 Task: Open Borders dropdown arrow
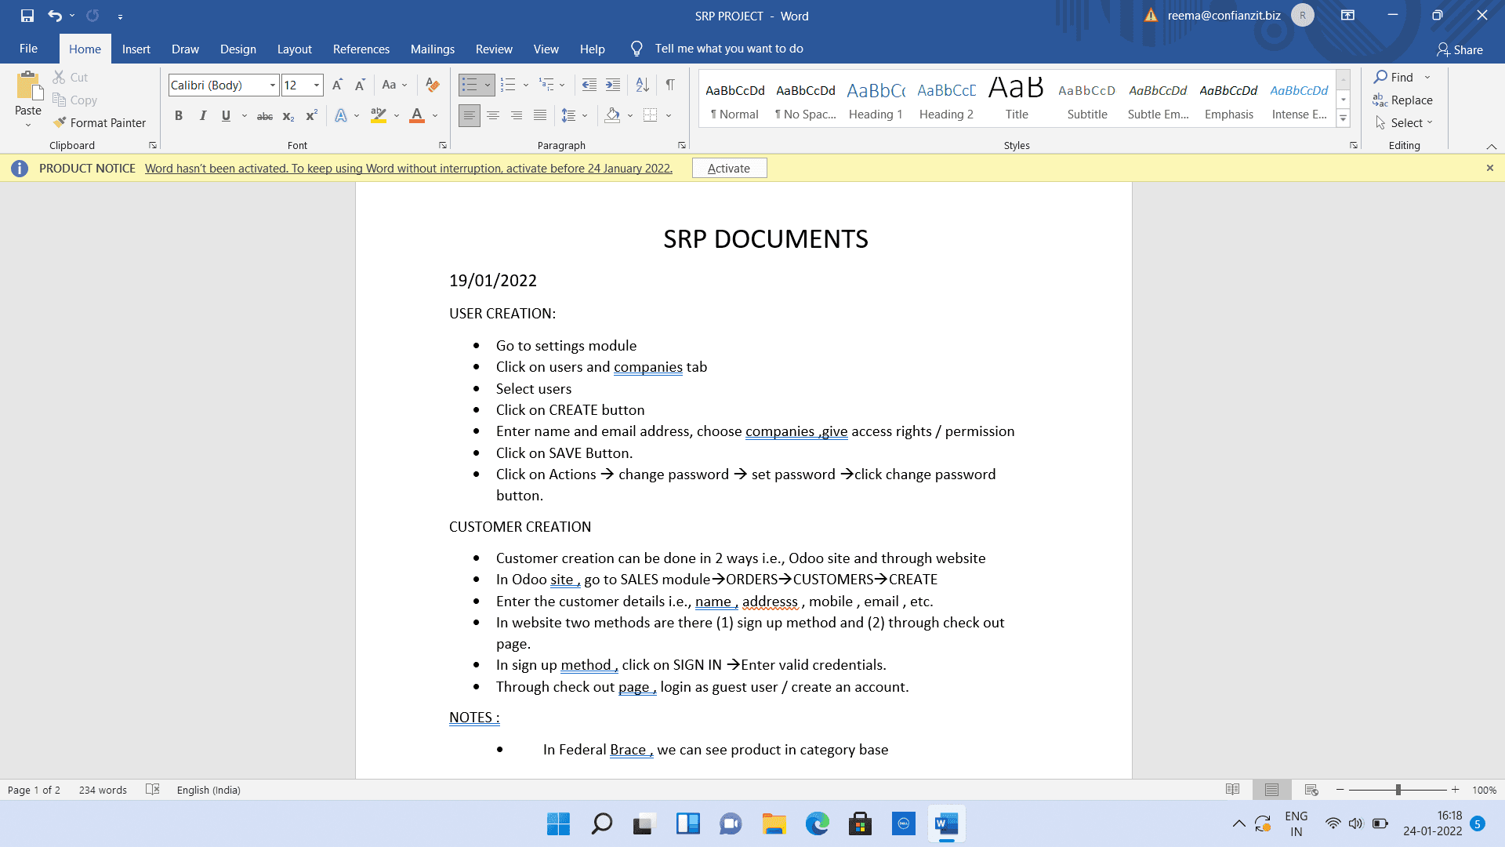pyautogui.click(x=669, y=116)
